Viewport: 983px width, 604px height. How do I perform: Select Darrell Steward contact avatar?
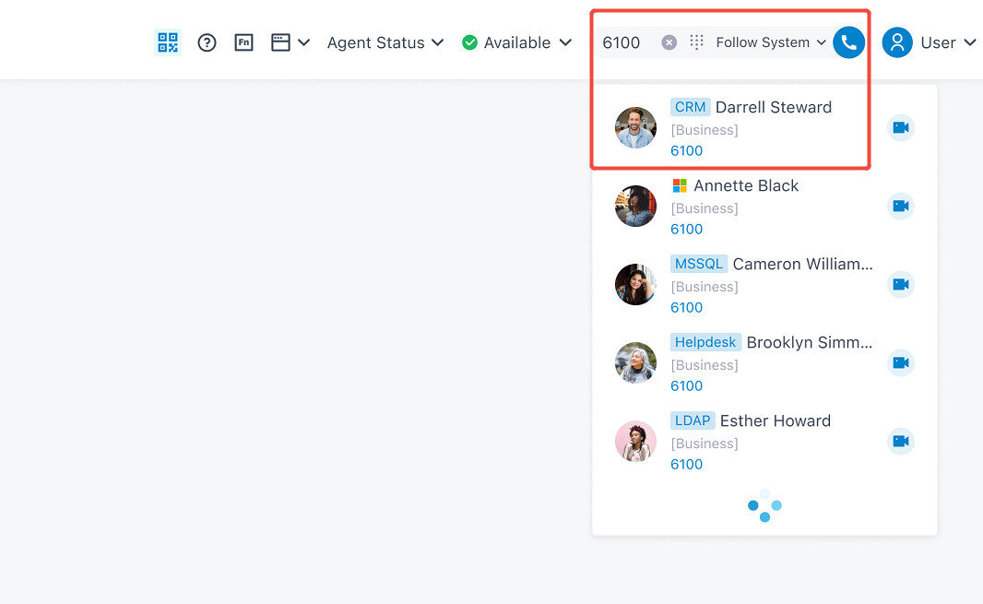pyautogui.click(x=635, y=127)
